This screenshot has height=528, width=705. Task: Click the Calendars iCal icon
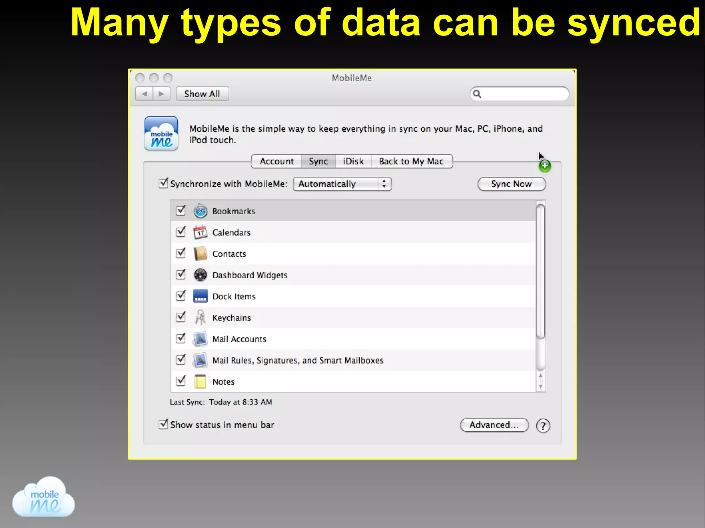200,232
